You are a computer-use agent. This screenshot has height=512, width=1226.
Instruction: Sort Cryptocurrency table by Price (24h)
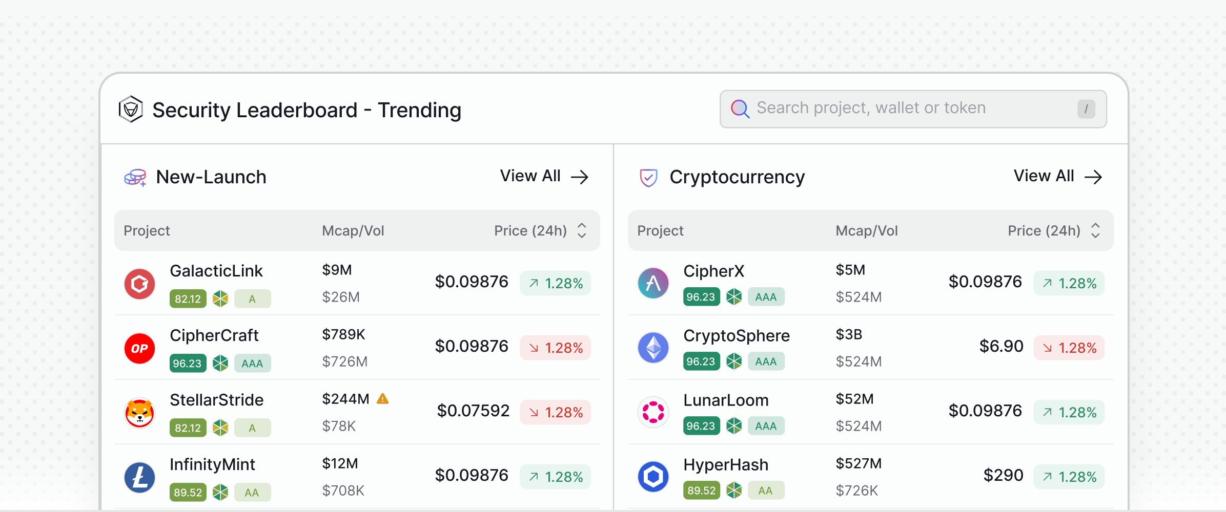pos(1095,230)
